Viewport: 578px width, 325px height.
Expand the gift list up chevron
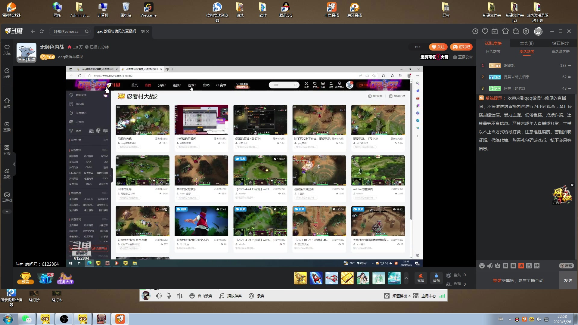pos(406,278)
